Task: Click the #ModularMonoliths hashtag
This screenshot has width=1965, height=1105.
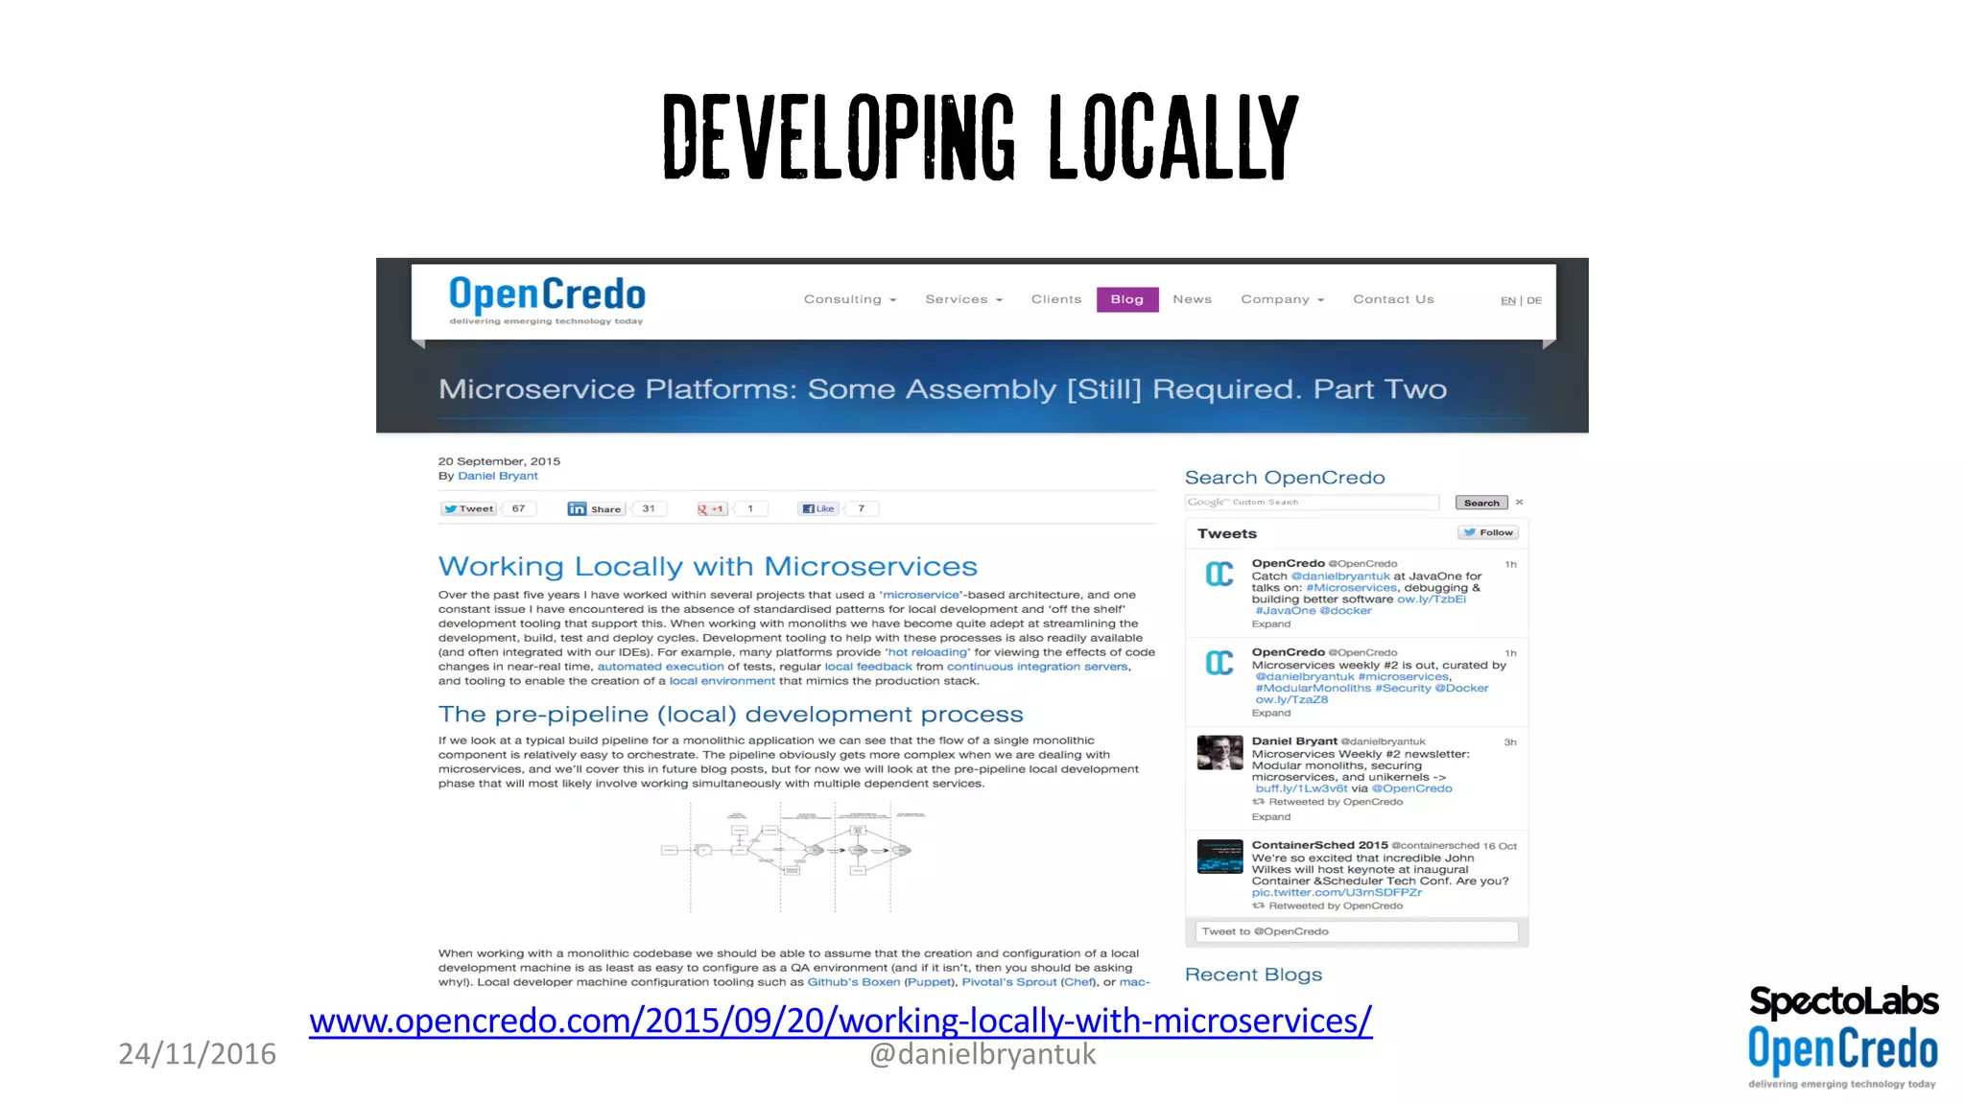Action: coord(1314,689)
